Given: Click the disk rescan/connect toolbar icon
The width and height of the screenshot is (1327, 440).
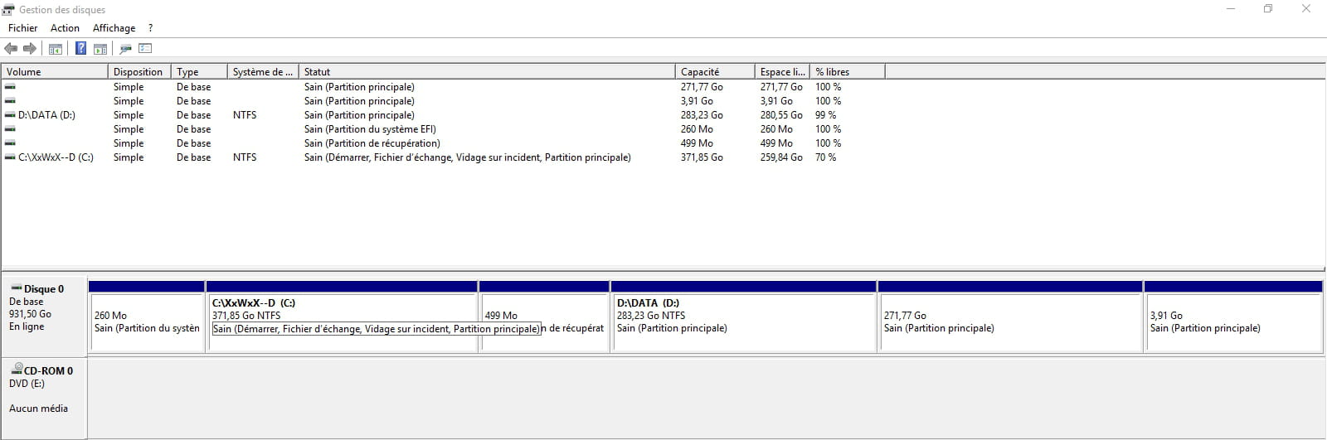Looking at the screenshot, I should tap(125, 49).
